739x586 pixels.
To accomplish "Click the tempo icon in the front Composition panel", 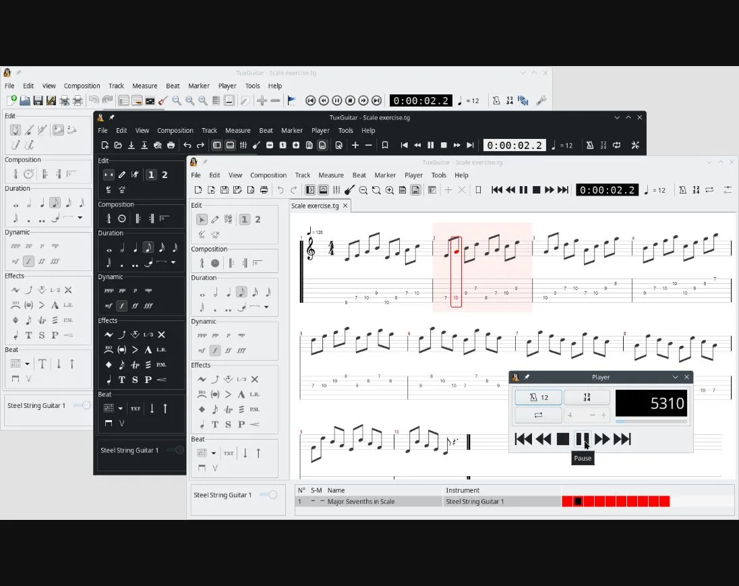I will [x=202, y=263].
